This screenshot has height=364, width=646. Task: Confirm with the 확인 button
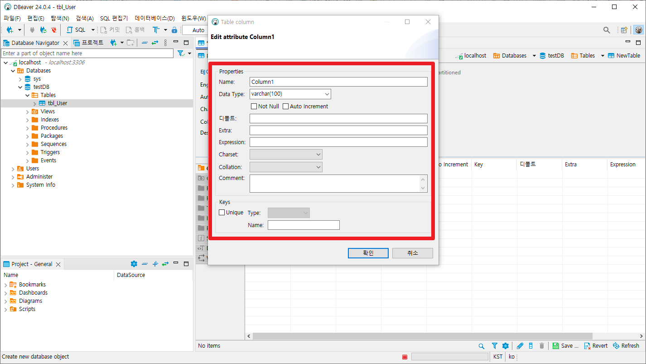(x=368, y=253)
